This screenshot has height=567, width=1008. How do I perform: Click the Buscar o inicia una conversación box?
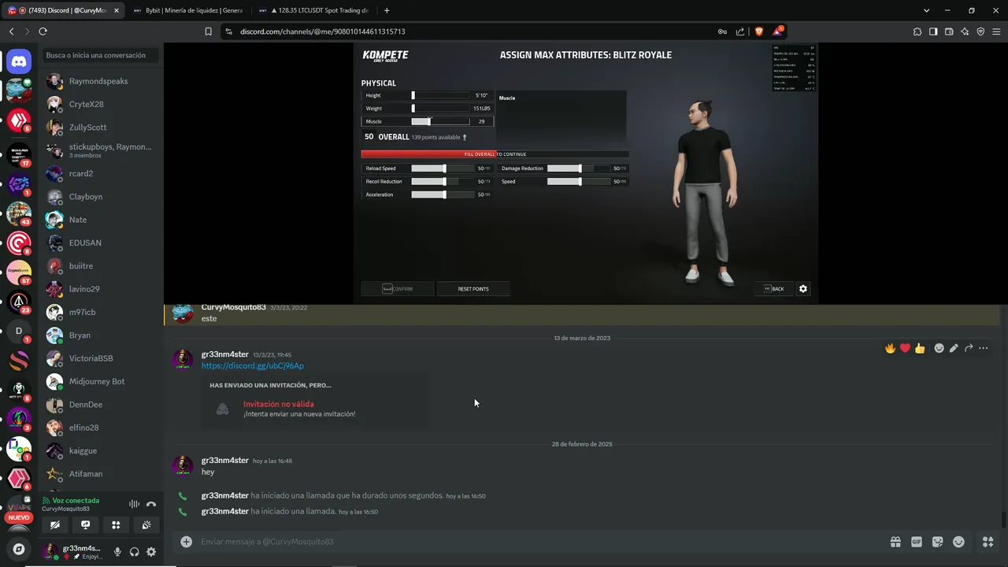tap(101, 55)
